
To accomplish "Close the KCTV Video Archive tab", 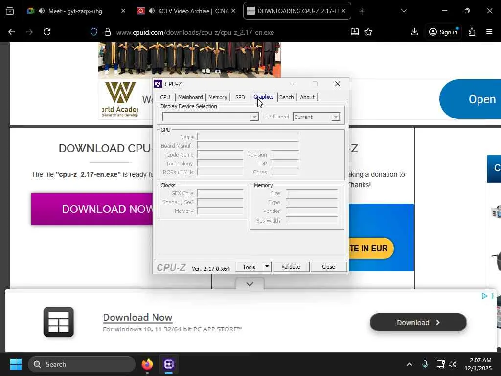I will (233, 11).
